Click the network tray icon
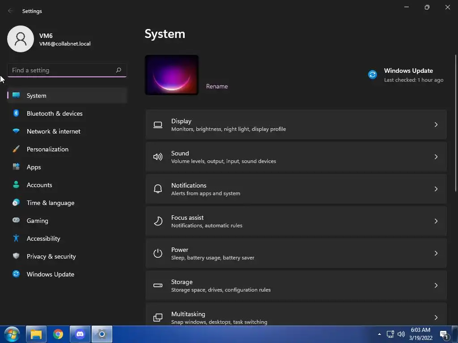The height and width of the screenshot is (343, 458). (390, 334)
